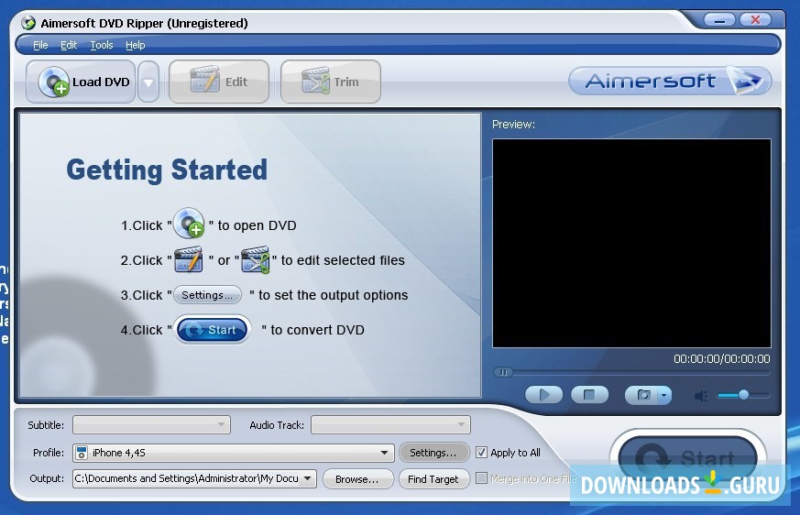The image size is (800, 515).
Task: Click the app icon in the title bar
Action: (x=28, y=23)
